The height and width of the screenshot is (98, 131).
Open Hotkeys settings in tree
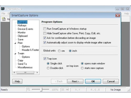point(22,26)
